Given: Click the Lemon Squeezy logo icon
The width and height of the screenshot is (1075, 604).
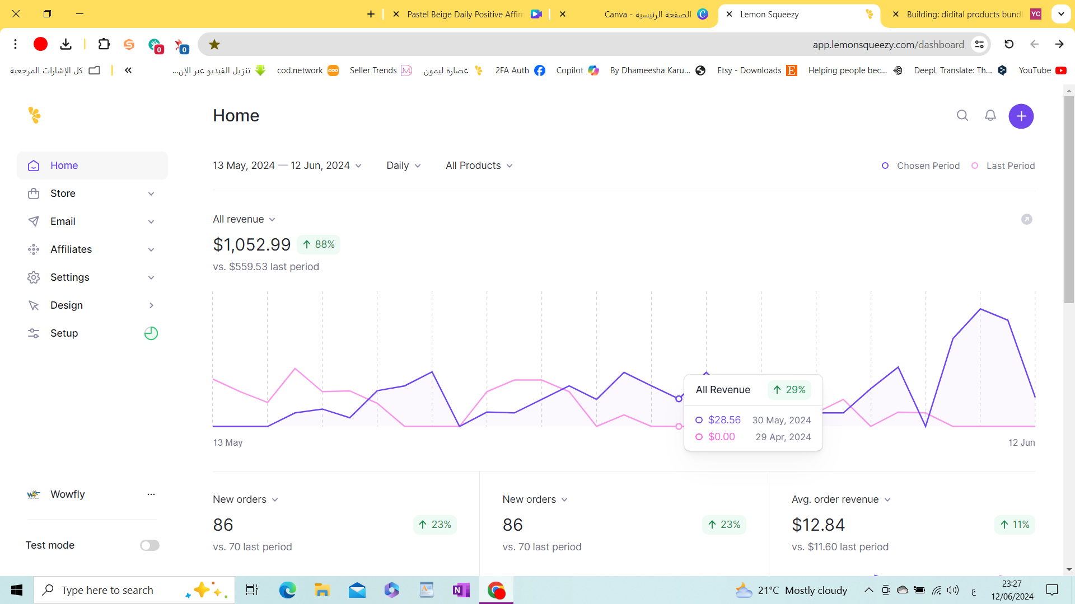Looking at the screenshot, I should point(34,115).
